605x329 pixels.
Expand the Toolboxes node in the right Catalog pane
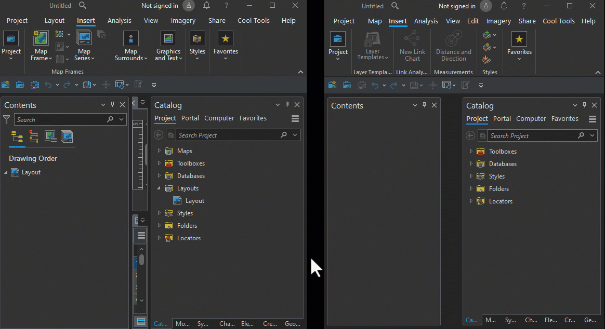coord(471,151)
